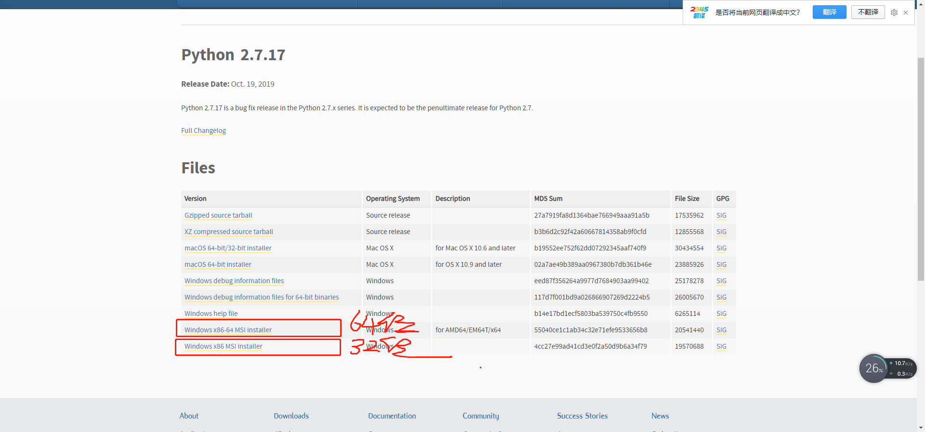Open SIG link for Gzipped source tarball

pos(721,215)
